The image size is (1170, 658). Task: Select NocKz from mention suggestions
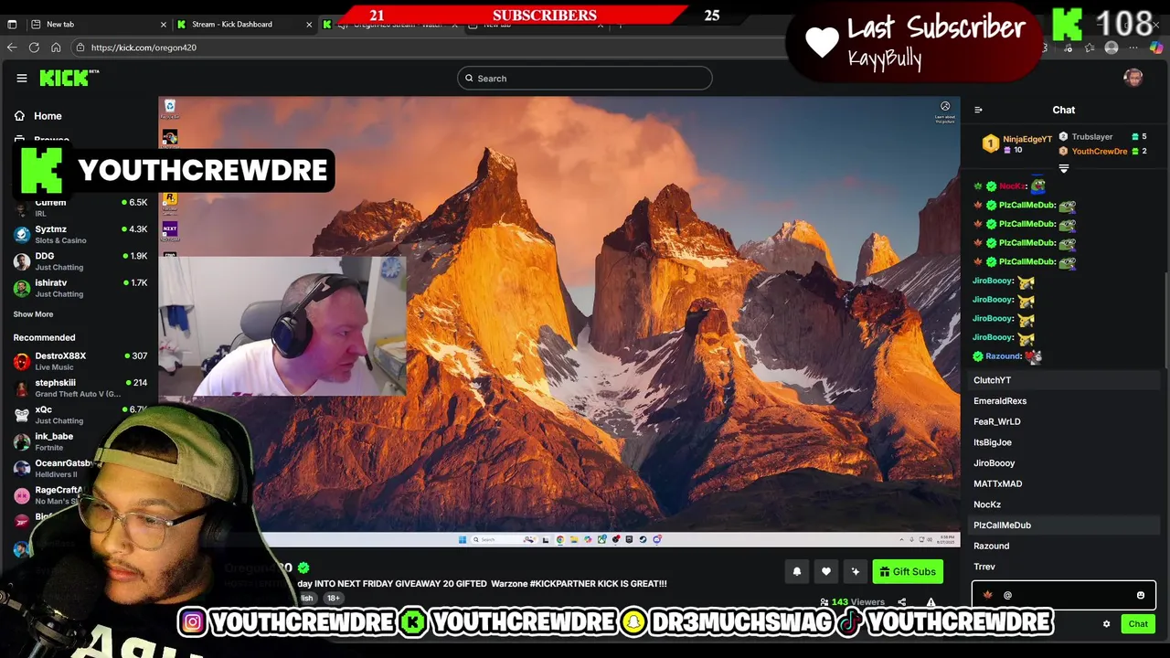click(1064, 504)
